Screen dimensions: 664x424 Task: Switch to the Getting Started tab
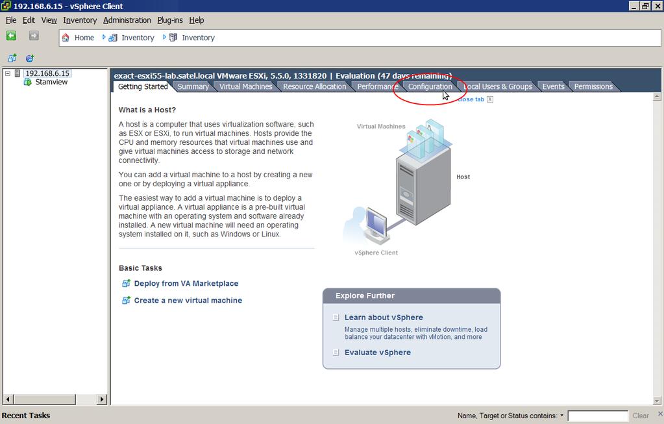coord(143,86)
